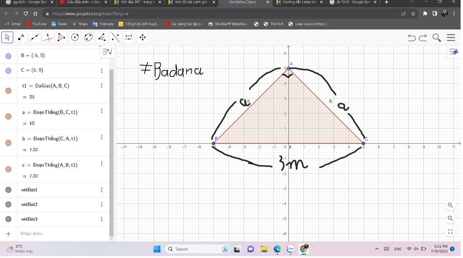Toggle visibility of point B

click(x=8, y=56)
